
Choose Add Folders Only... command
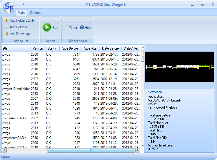(23, 20)
